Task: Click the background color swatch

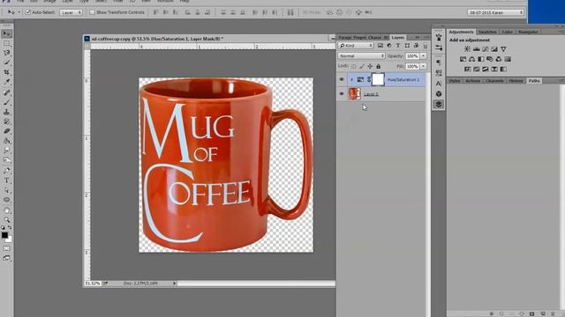Action: [x=9, y=239]
